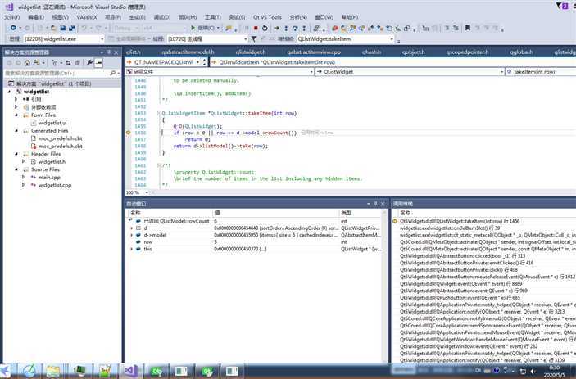Viewport: 576px width, 379px height.
Task: Step Out of the current function
Action: click(304, 28)
